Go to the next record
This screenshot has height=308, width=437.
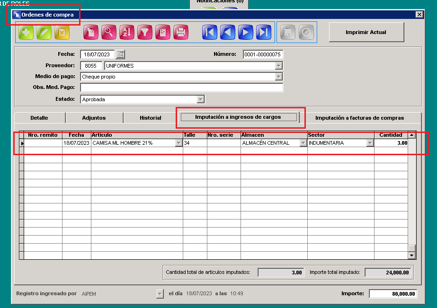click(x=246, y=32)
